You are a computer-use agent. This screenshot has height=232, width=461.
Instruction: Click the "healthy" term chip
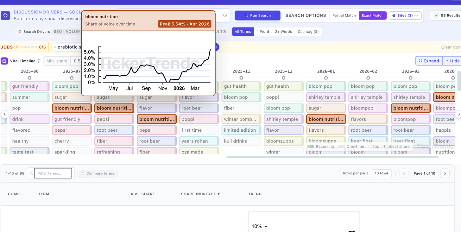(x=29, y=141)
